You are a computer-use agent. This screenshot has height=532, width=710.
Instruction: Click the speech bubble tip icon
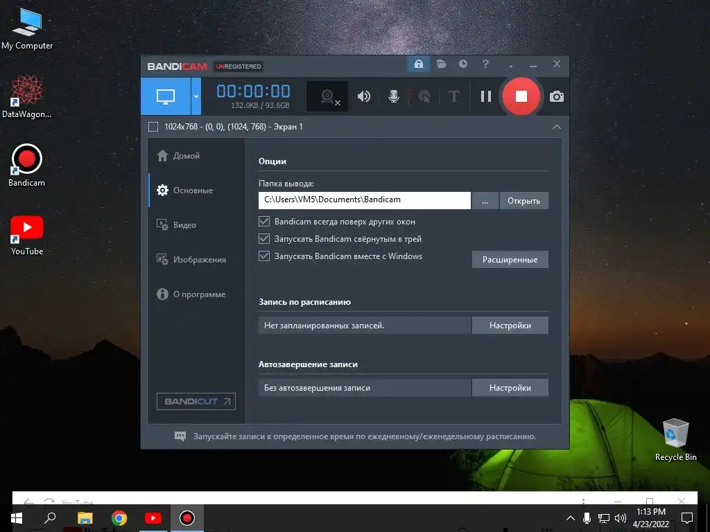tap(180, 436)
